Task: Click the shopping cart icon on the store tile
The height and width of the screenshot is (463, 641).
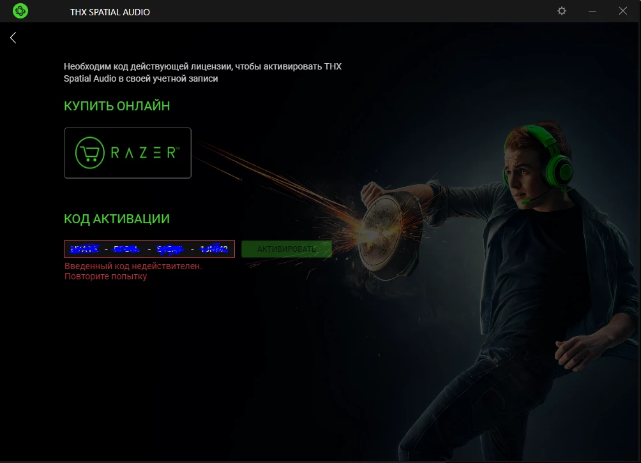Action: pyautogui.click(x=89, y=152)
